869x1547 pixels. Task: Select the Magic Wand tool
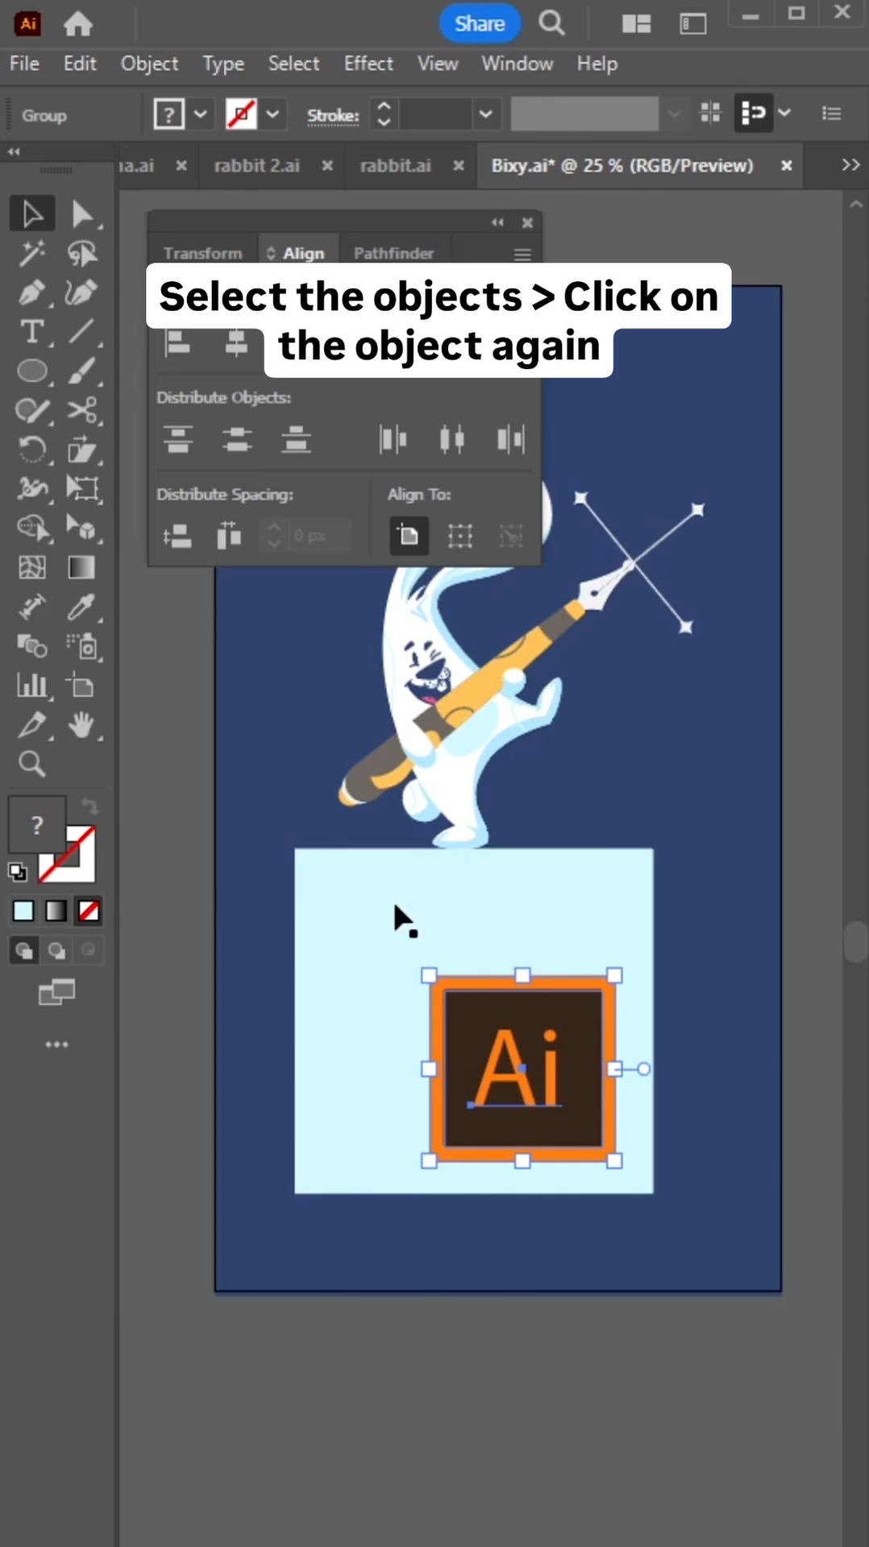click(x=32, y=254)
